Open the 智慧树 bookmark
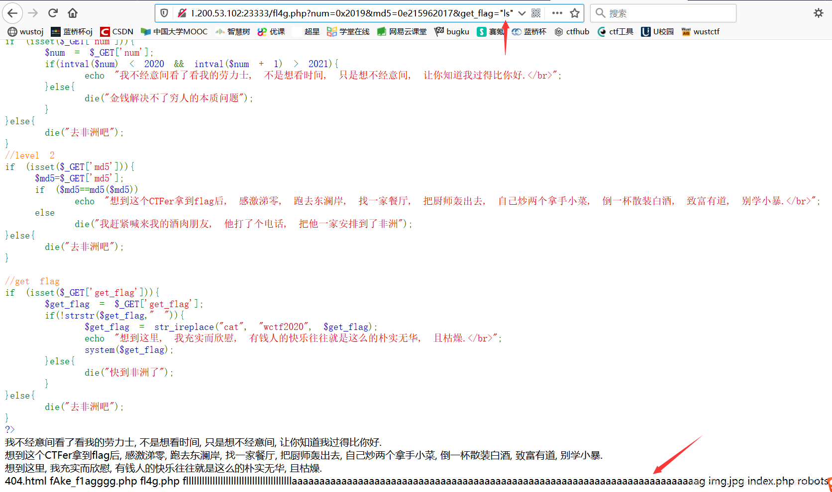This screenshot has height=492, width=832. (x=232, y=31)
